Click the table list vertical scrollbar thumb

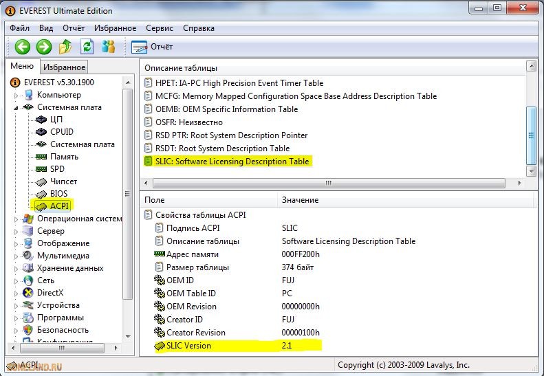pyautogui.click(x=531, y=135)
